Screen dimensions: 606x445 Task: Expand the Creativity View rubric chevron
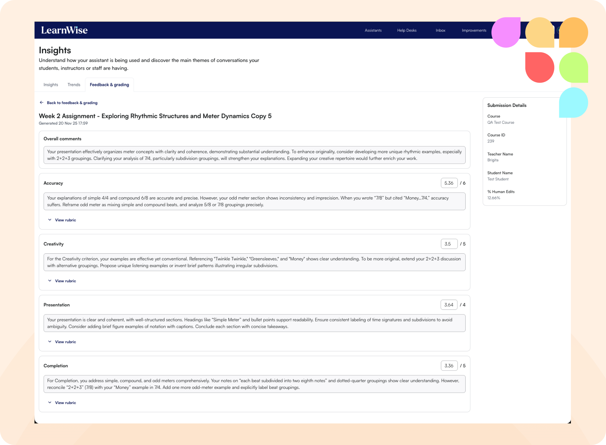click(x=50, y=281)
